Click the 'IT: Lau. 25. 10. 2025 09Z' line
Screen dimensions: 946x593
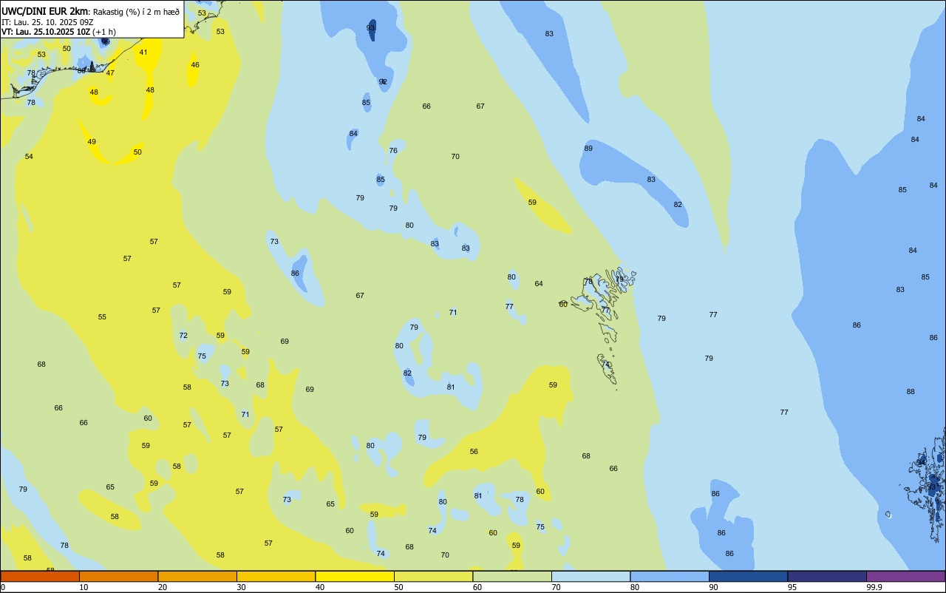point(47,22)
